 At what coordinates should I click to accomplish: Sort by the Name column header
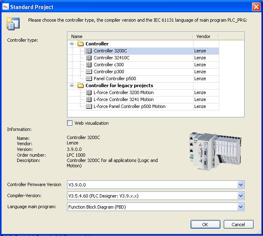coord(130,36)
